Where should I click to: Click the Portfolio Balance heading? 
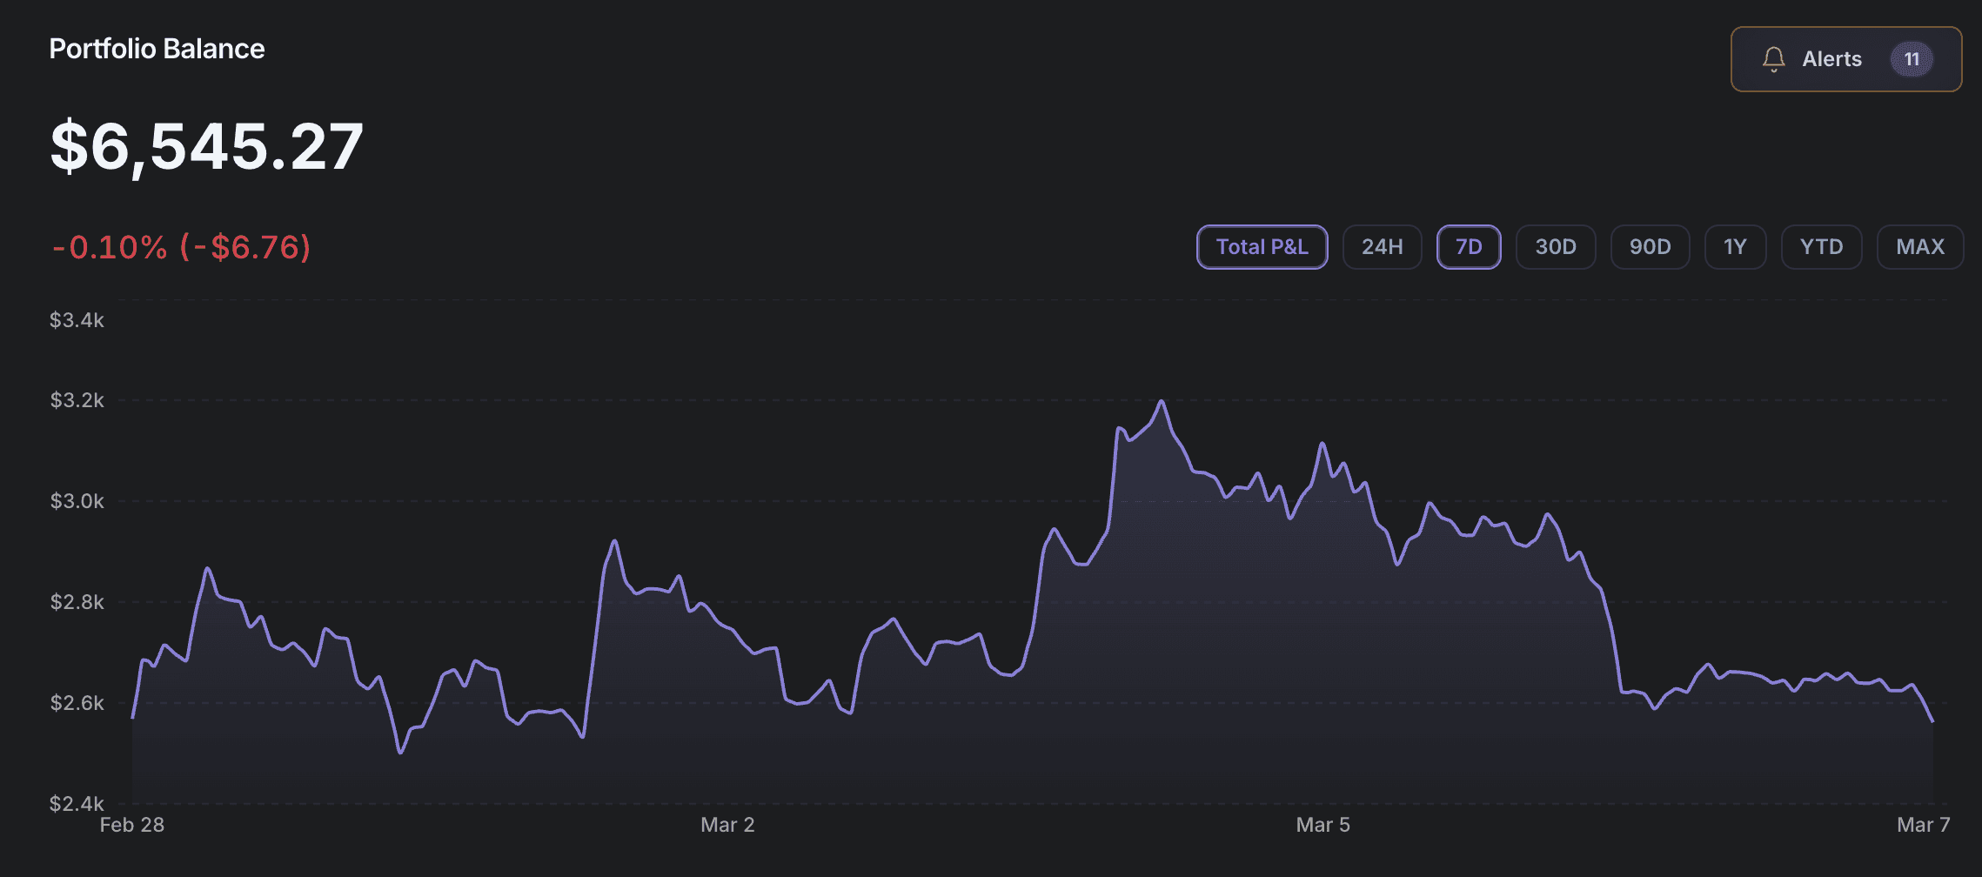pyautogui.click(x=157, y=49)
